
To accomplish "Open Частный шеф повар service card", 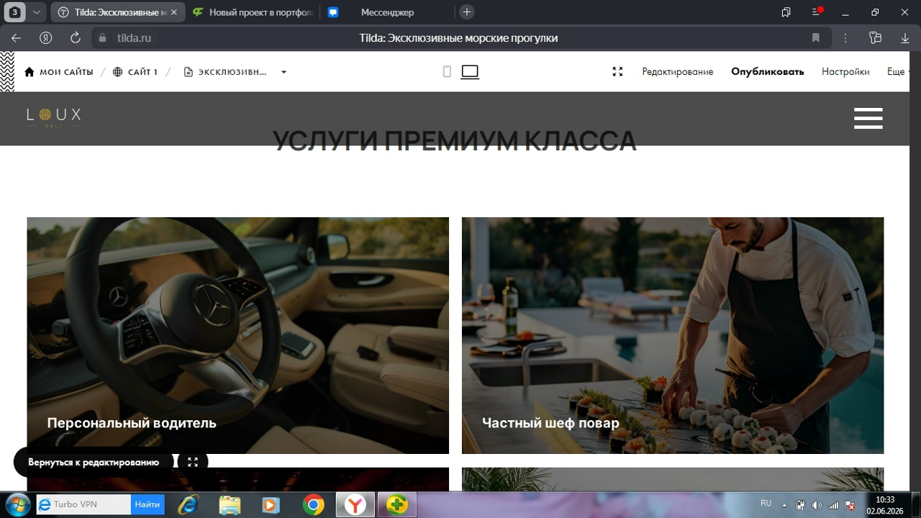I will pyautogui.click(x=673, y=335).
